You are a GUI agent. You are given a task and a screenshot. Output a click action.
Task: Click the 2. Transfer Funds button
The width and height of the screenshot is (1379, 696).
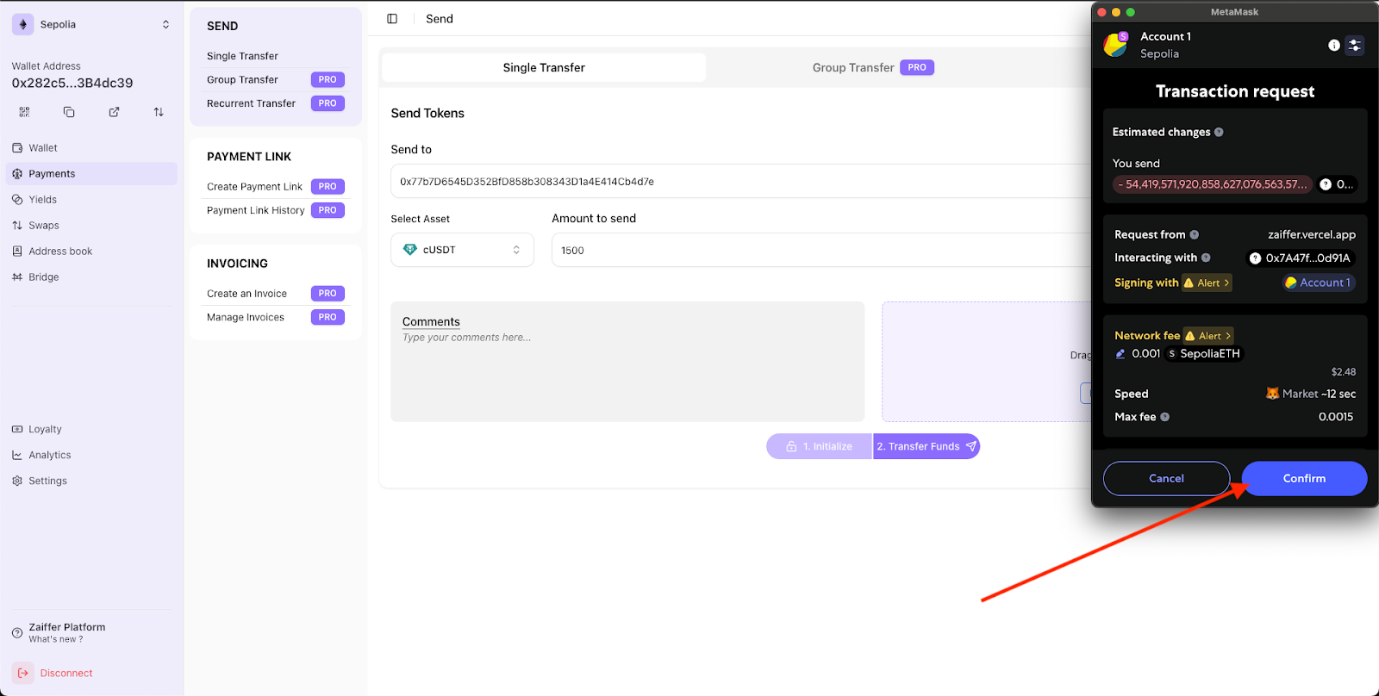click(x=927, y=446)
